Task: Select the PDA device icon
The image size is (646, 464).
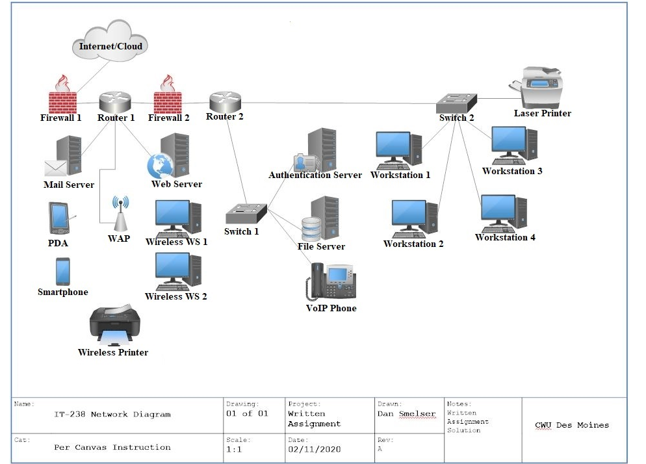Action: point(57,218)
